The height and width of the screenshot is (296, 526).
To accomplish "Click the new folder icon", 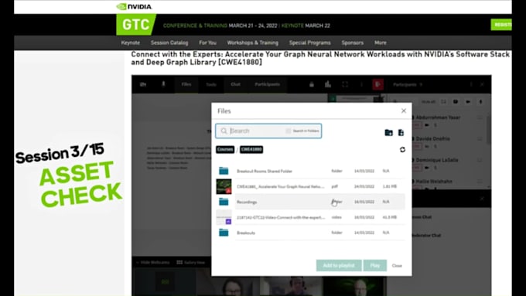I will tap(388, 133).
